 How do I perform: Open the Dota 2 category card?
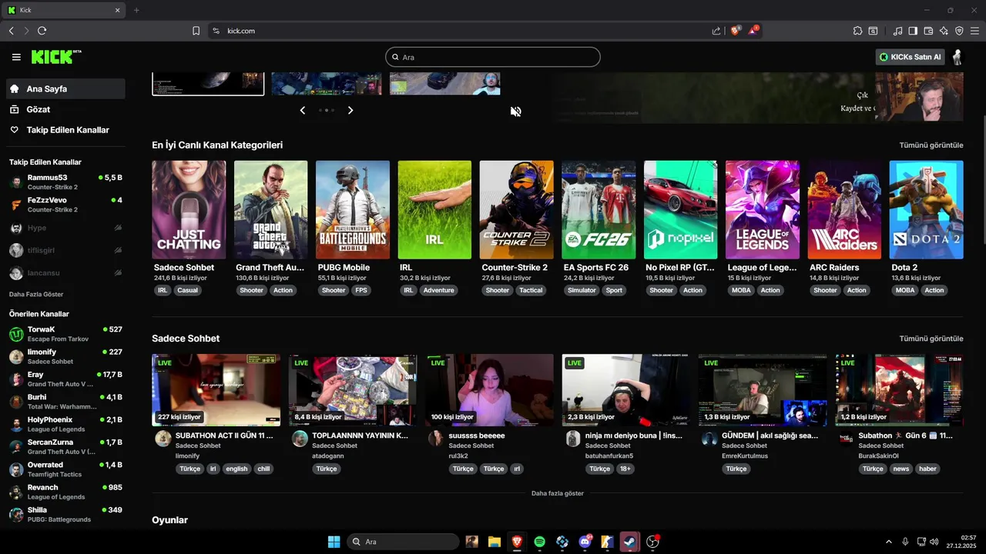click(926, 209)
